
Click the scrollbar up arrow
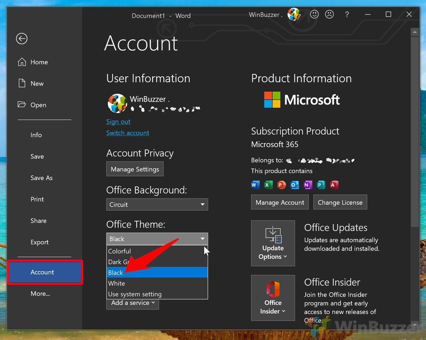(415, 32)
